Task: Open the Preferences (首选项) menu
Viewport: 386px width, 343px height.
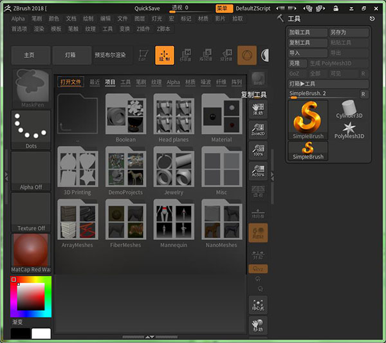Action: tap(19, 29)
